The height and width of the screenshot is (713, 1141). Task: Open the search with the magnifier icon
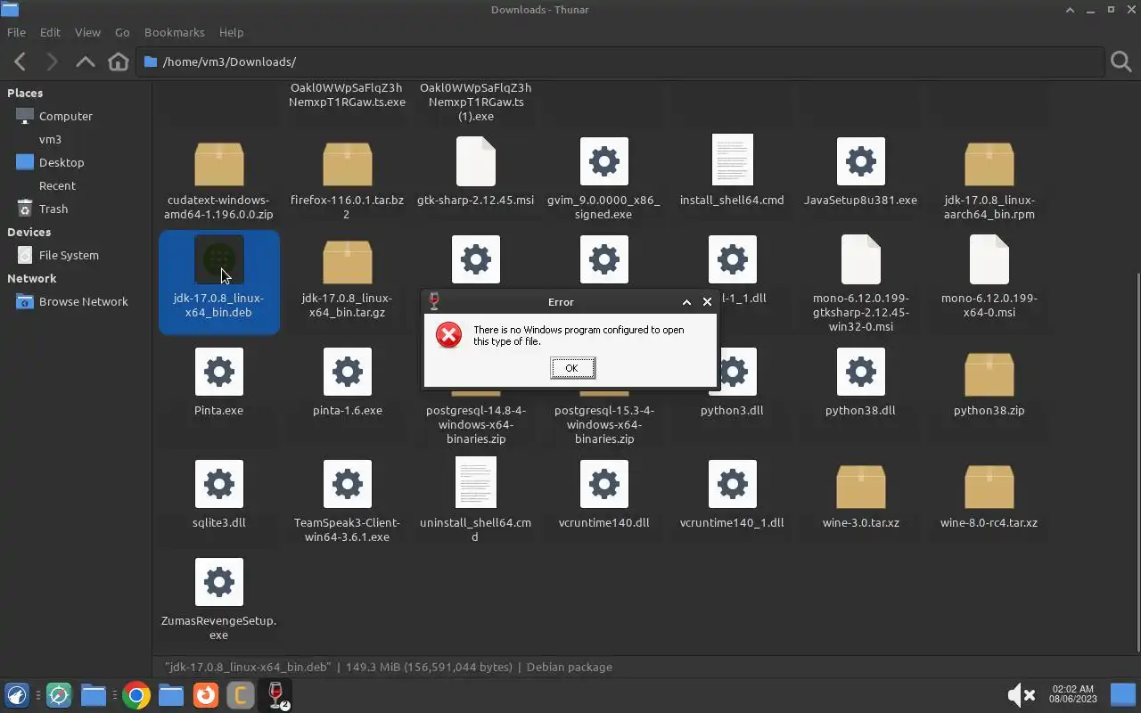tap(1120, 61)
